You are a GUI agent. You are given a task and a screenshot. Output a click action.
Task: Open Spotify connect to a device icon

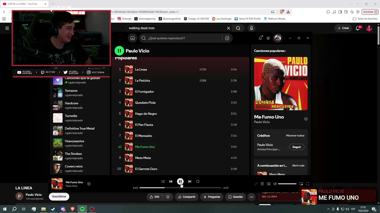[x=269, y=184]
